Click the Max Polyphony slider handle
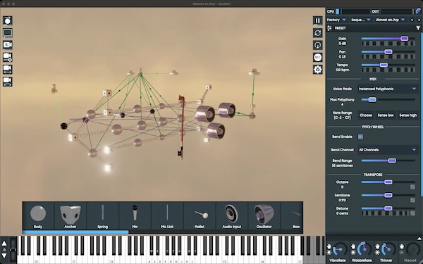423x264 pixels. pos(372,100)
